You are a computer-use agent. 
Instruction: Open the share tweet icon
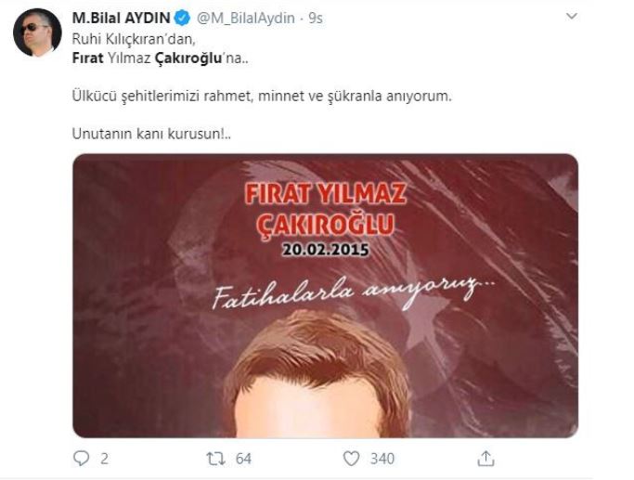point(485,458)
